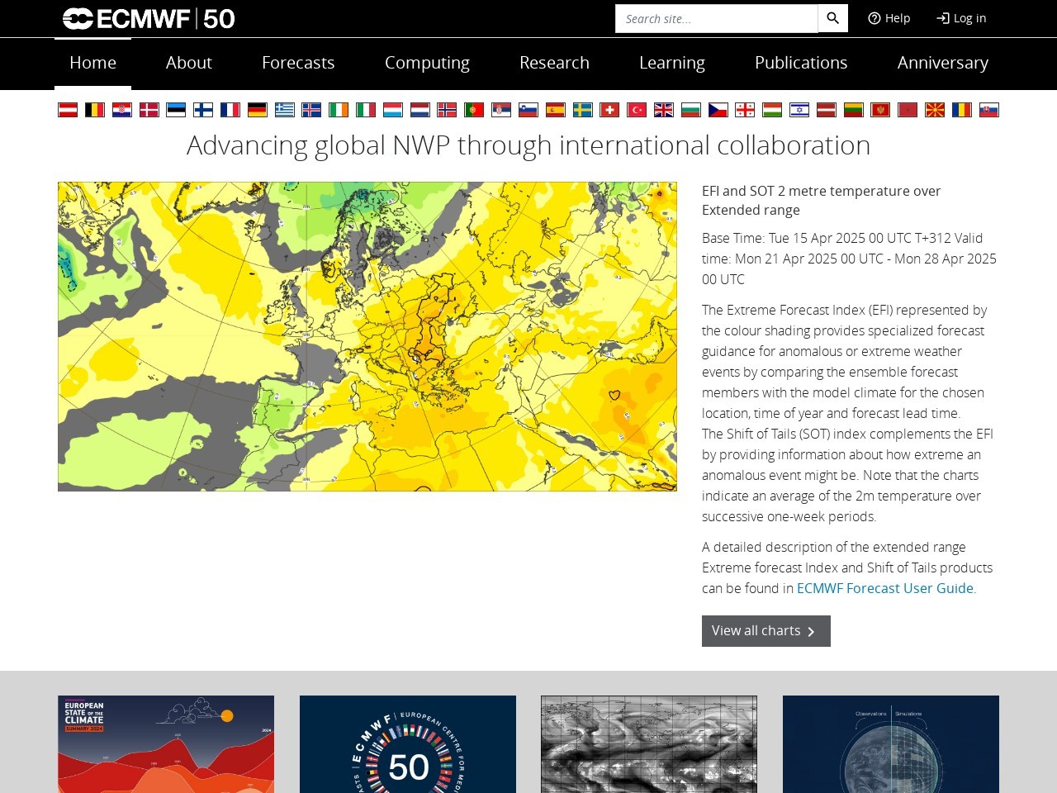Select the Montenegro flag
1057x793 pixels.
tap(880, 110)
